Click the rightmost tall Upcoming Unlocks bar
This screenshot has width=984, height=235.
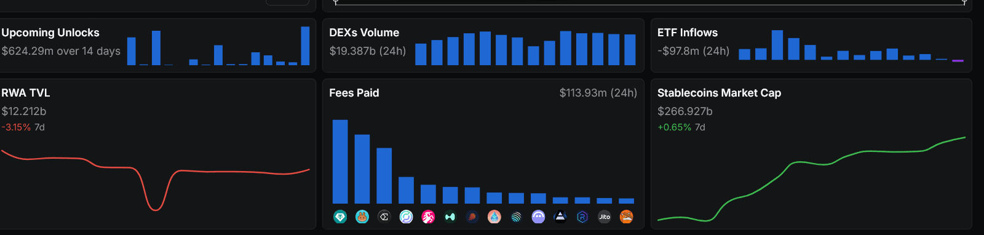point(305,46)
